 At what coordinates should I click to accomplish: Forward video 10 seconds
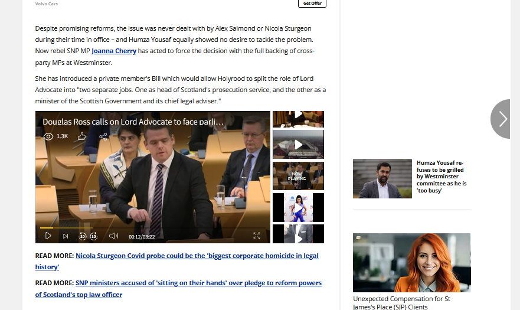point(94,236)
